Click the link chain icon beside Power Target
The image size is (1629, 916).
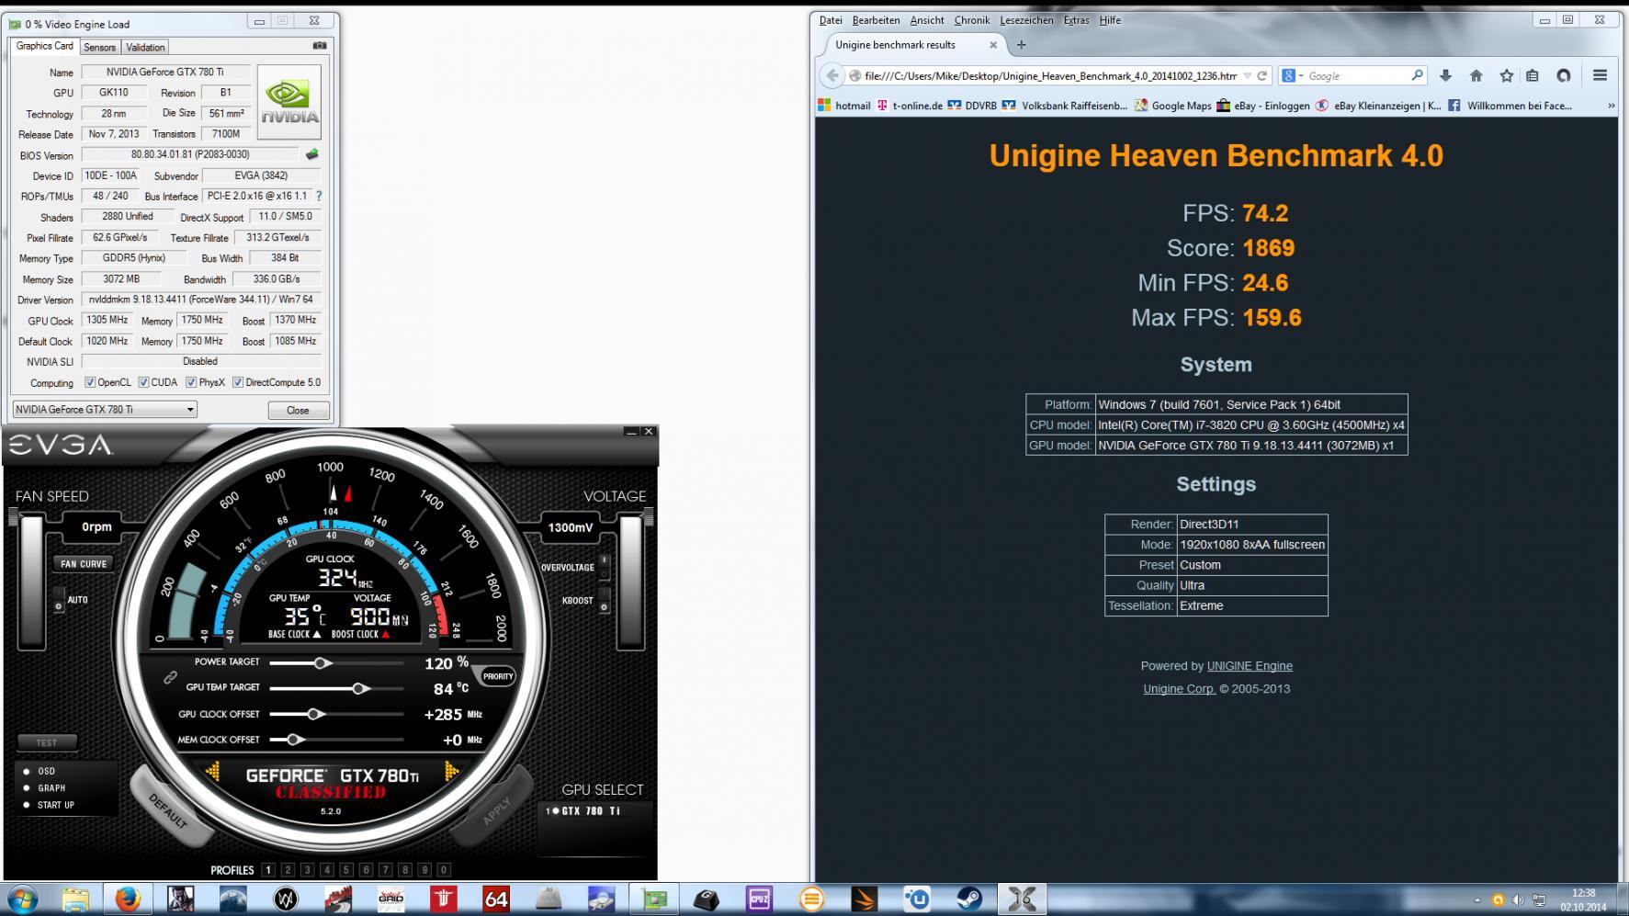(170, 677)
